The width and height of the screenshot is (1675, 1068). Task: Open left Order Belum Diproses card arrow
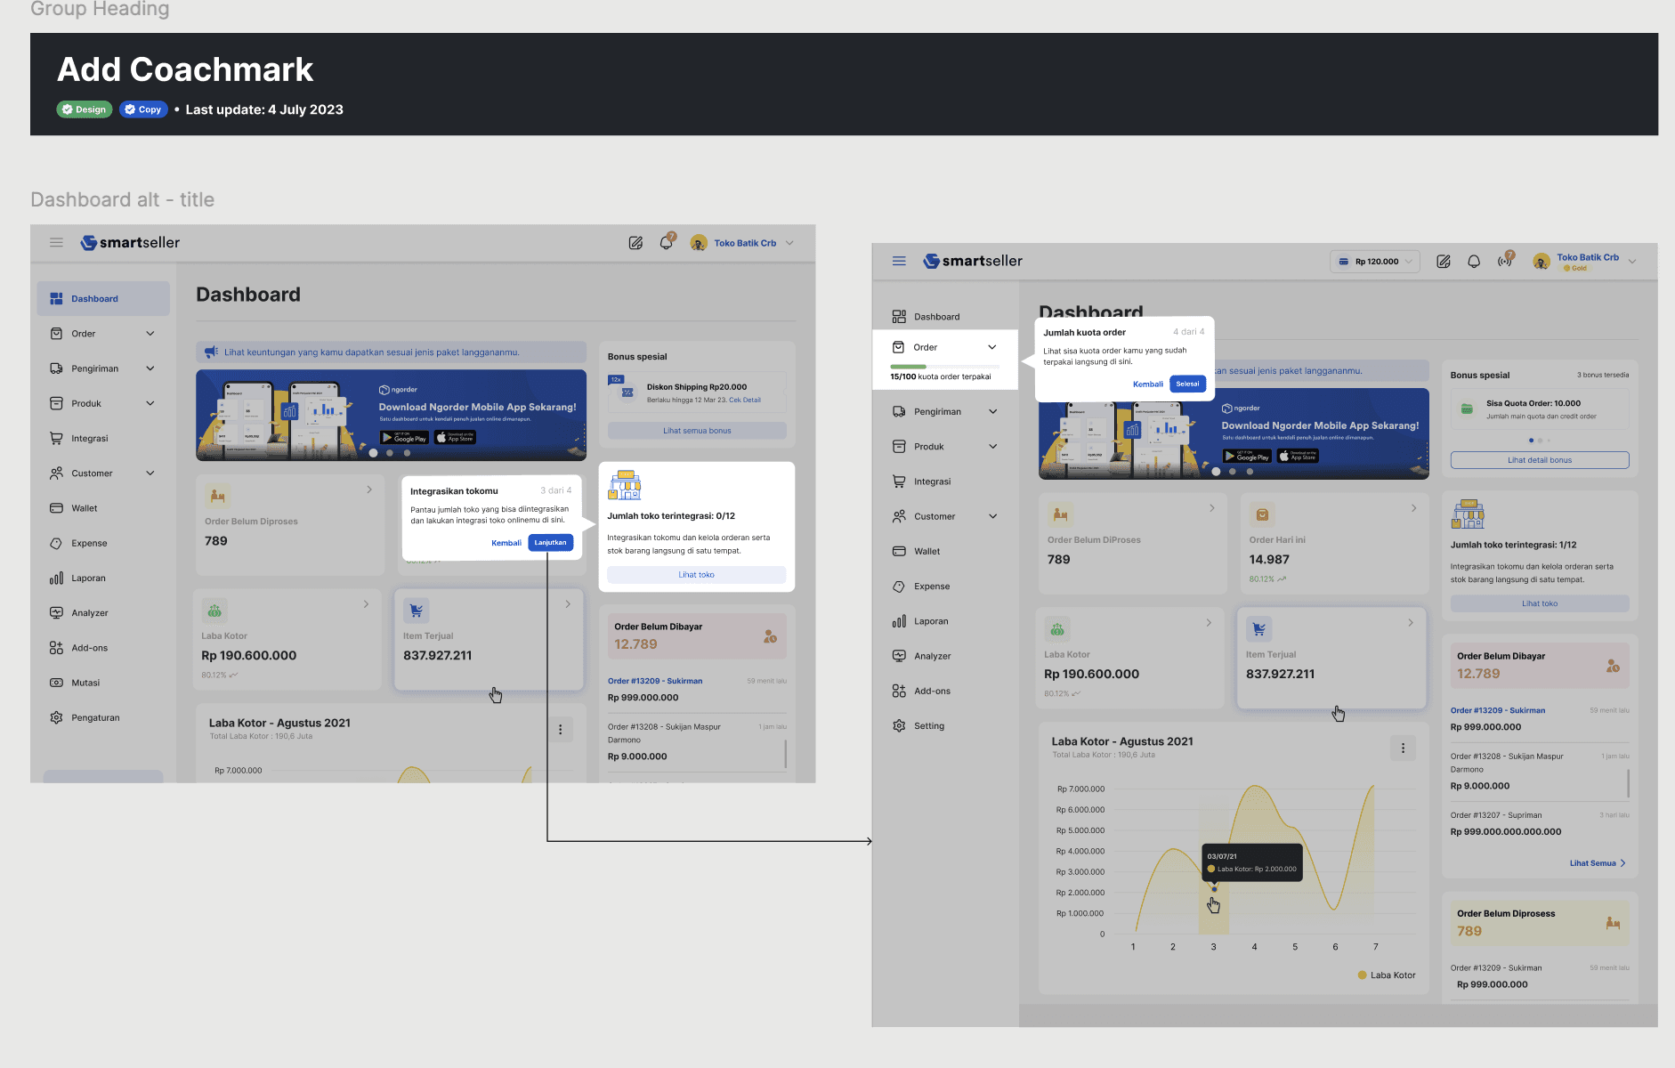[x=369, y=489]
